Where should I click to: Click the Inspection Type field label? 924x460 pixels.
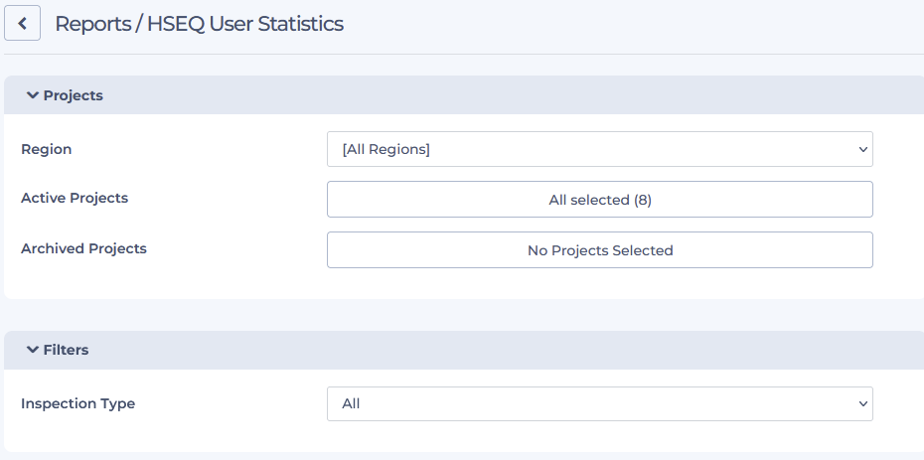pyautogui.click(x=77, y=403)
